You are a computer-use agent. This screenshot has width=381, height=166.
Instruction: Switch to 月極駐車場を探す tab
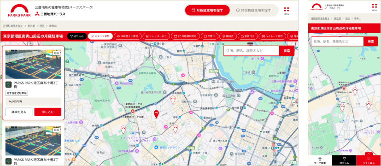click(207, 10)
